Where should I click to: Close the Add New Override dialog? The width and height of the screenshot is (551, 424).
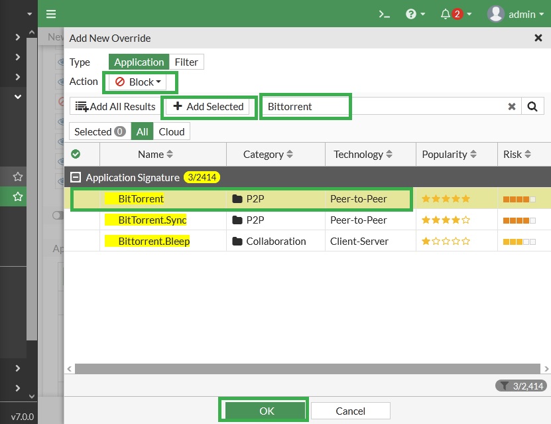click(538, 38)
